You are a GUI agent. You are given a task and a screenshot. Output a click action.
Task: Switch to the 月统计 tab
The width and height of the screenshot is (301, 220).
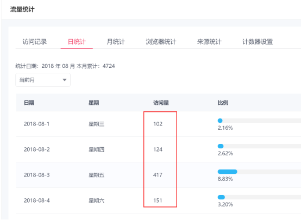click(116, 42)
